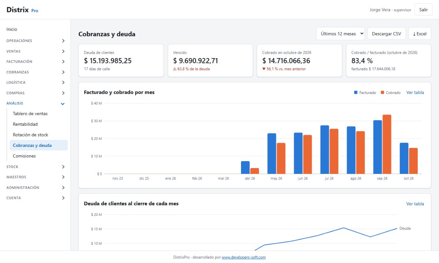Go to Inicio in the sidebar

coord(12,29)
